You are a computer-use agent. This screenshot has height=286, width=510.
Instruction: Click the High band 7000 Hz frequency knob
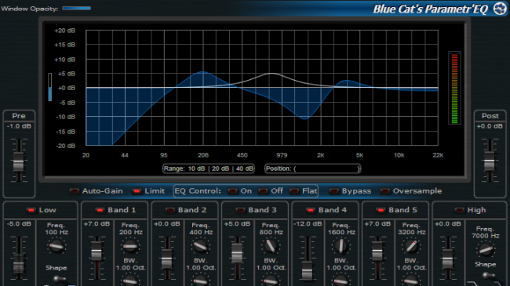(486, 250)
